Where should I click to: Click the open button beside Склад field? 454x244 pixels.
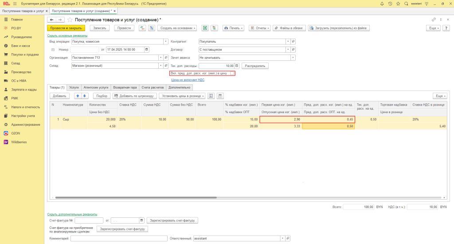point(166,66)
